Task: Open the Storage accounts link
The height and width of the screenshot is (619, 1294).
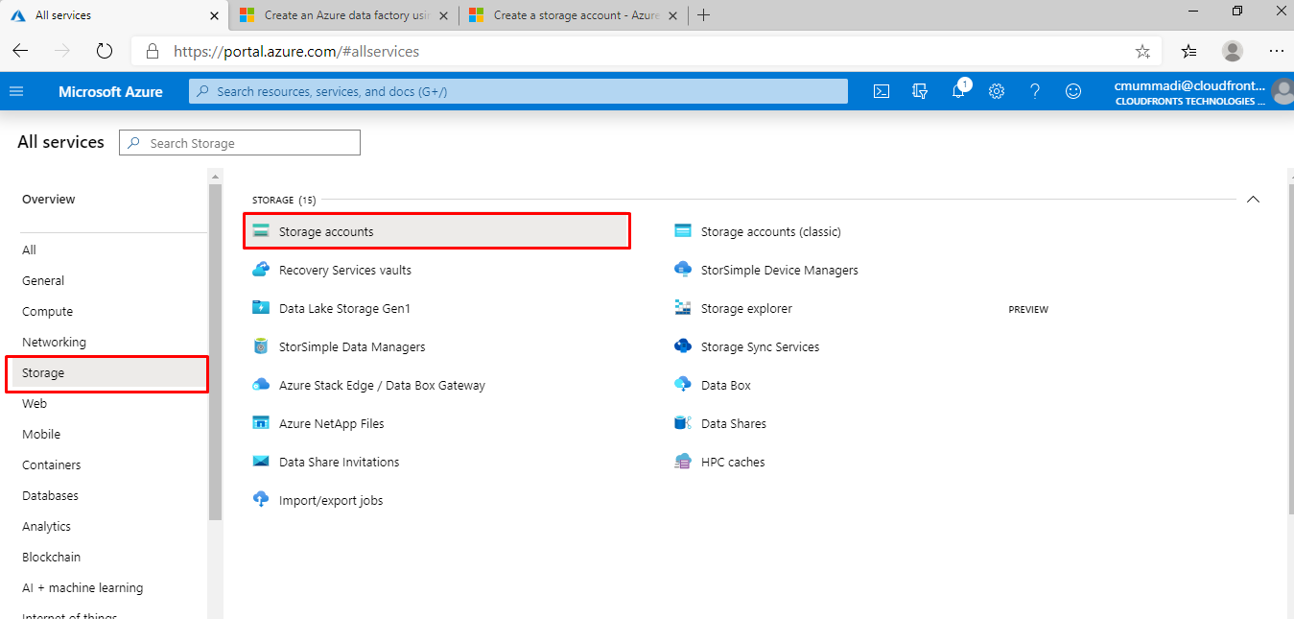Action: (326, 232)
